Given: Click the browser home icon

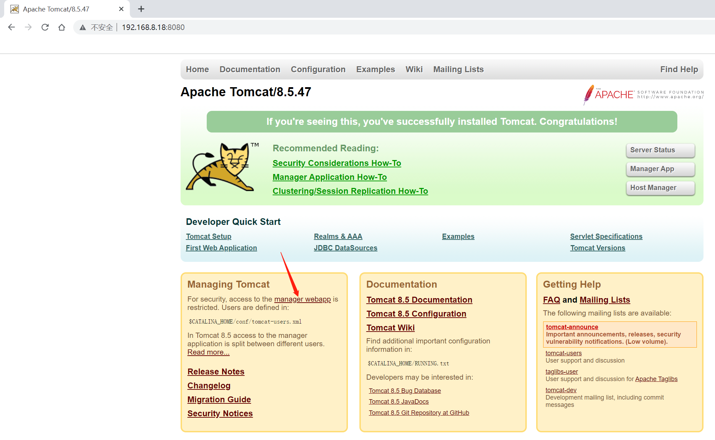Looking at the screenshot, I should (x=62, y=27).
